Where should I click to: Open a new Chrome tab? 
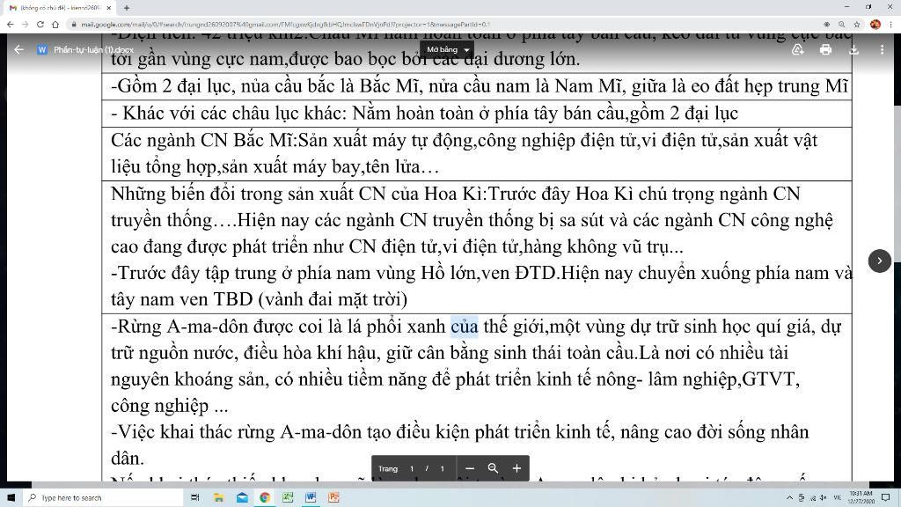(x=127, y=8)
